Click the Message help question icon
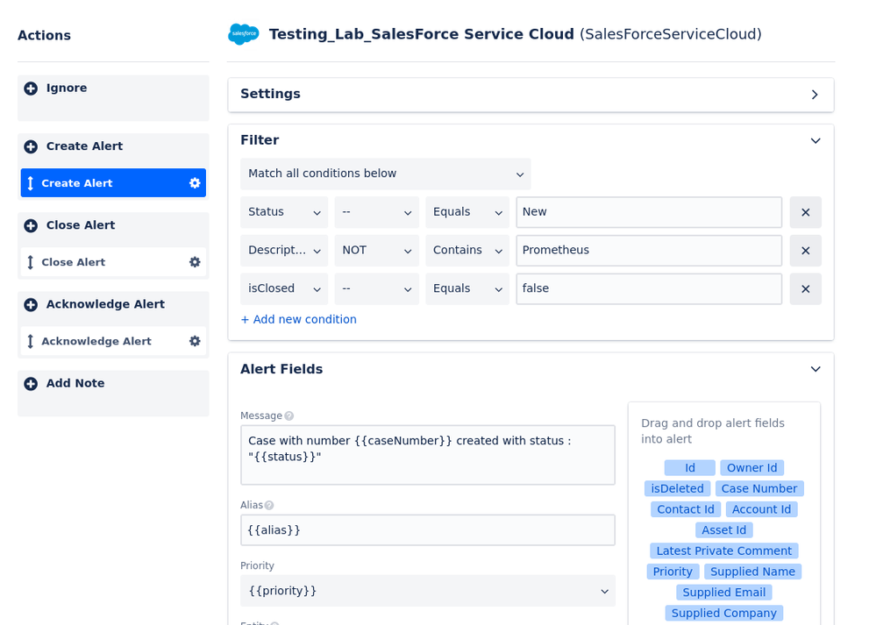Screen dimensions: 876x625 [x=288, y=415]
